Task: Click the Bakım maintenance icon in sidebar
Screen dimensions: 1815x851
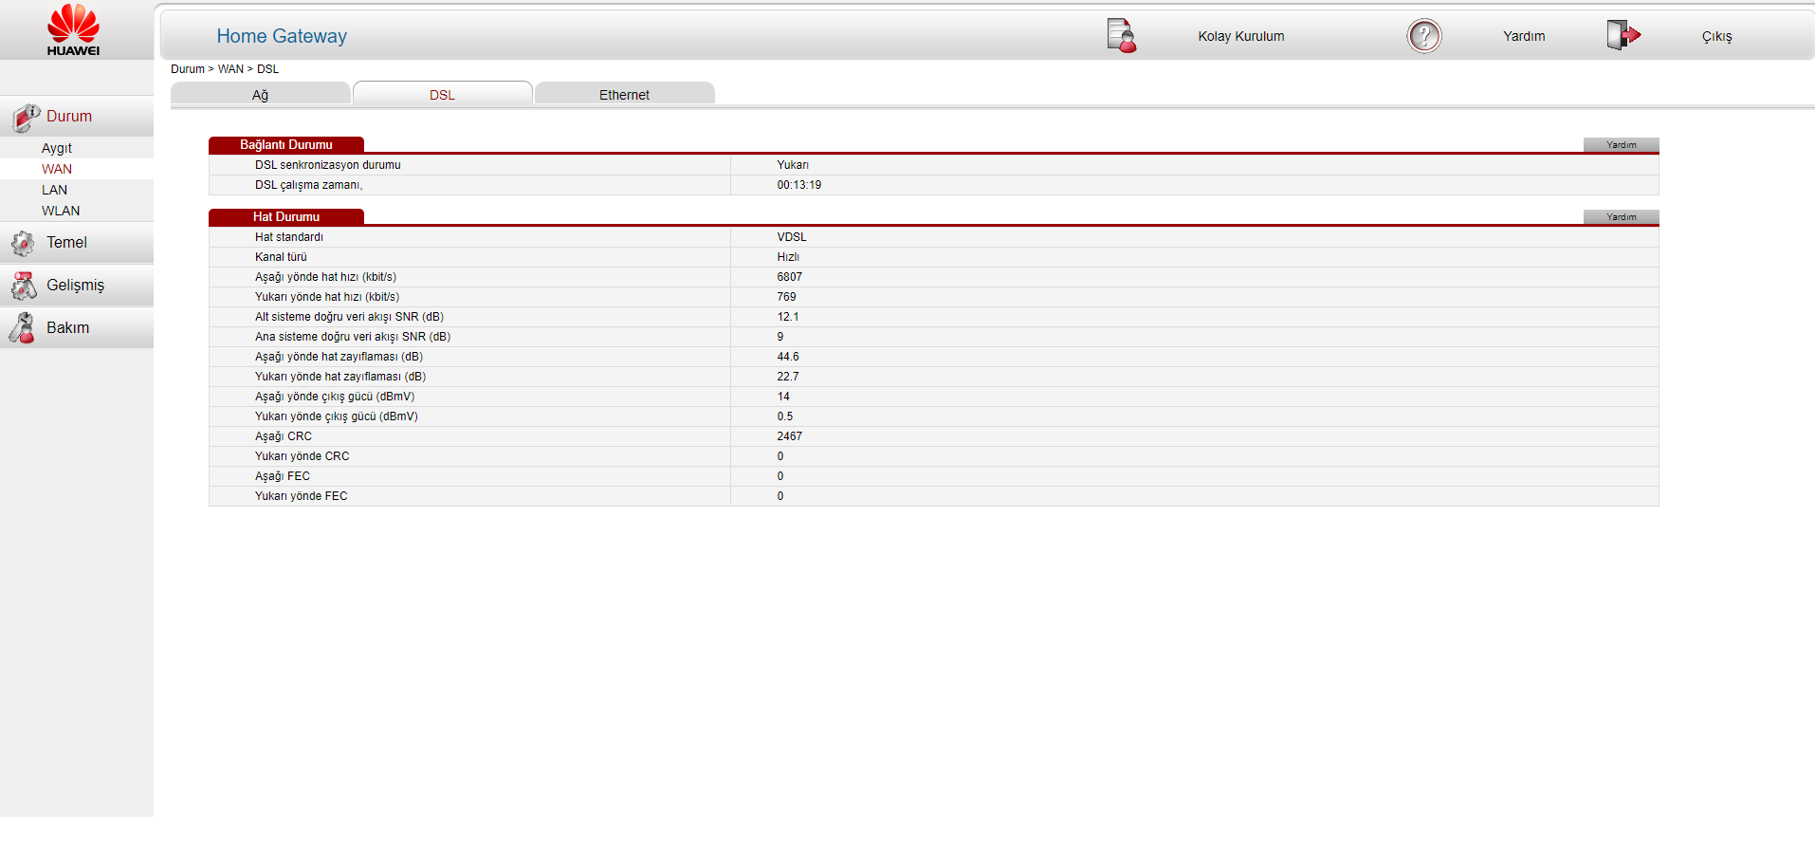Action: point(23,327)
